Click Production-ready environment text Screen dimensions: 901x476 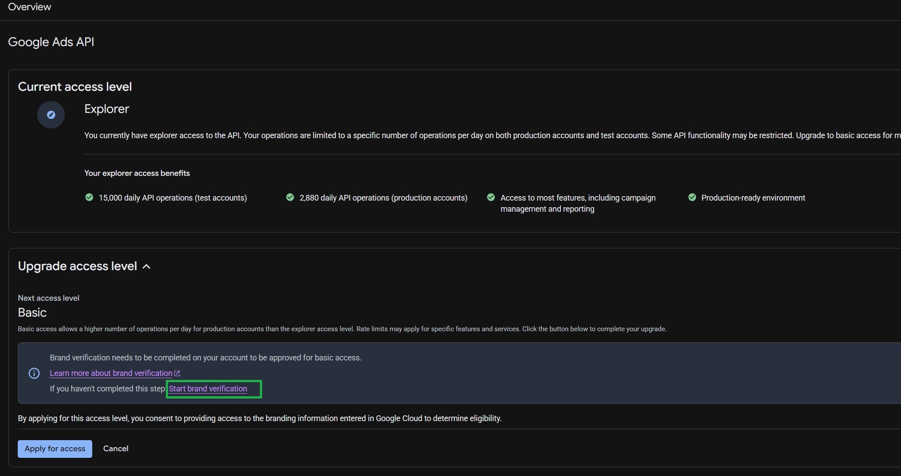click(753, 198)
